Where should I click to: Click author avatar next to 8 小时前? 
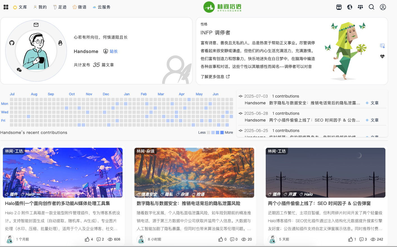141,239
